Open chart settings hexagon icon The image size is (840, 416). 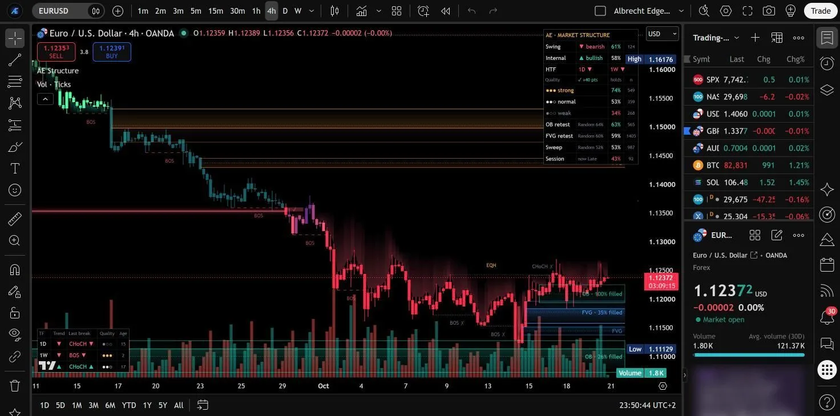pyautogui.click(x=726, y=11)
